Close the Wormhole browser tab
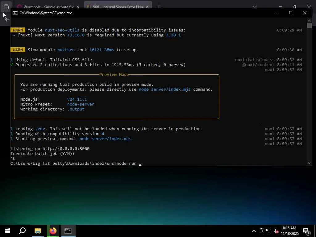 click(77, 7)
